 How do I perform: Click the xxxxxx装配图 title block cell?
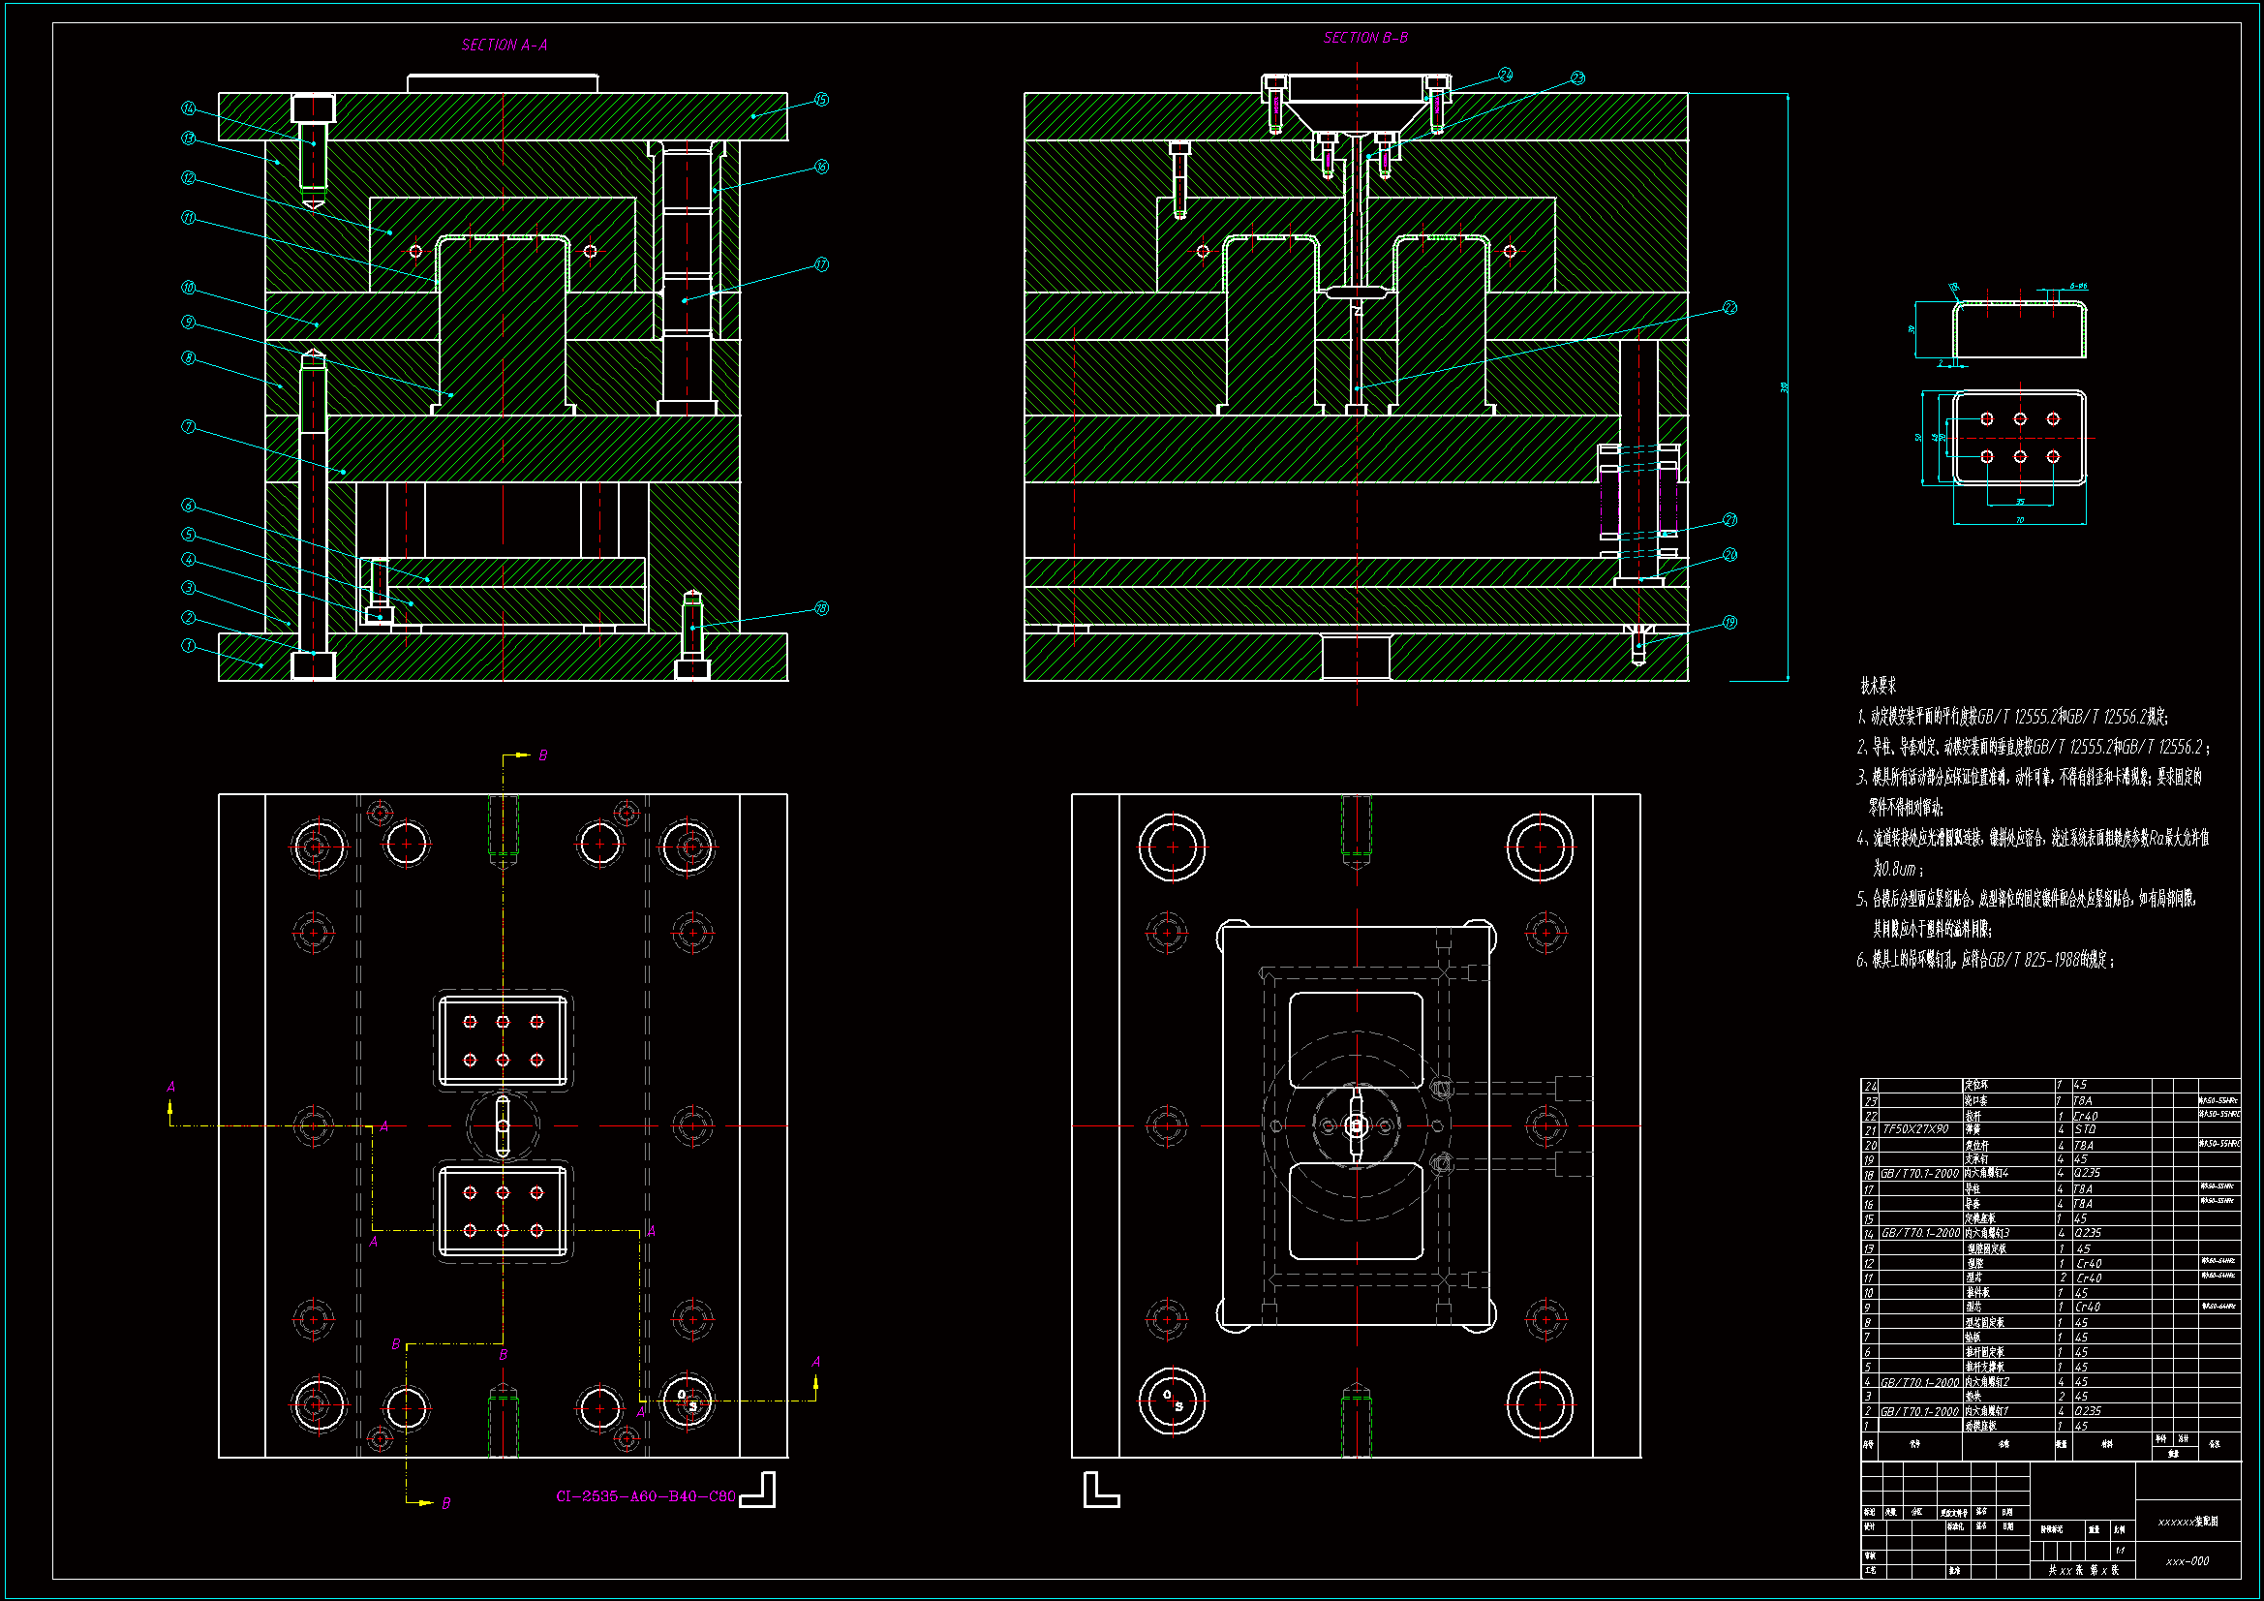click(2188, 1523)
